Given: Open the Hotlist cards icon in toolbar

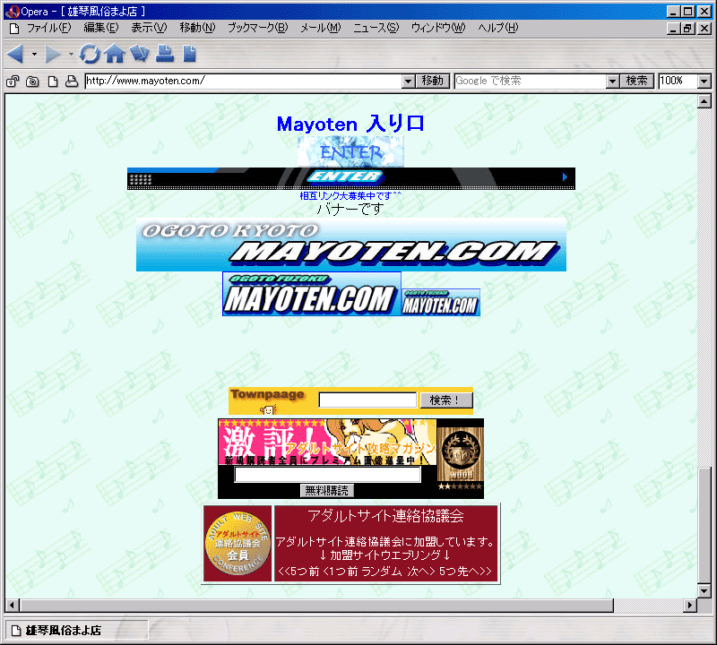Looking at the screenshot, I should pyautogui.click(x=140, y=54).
